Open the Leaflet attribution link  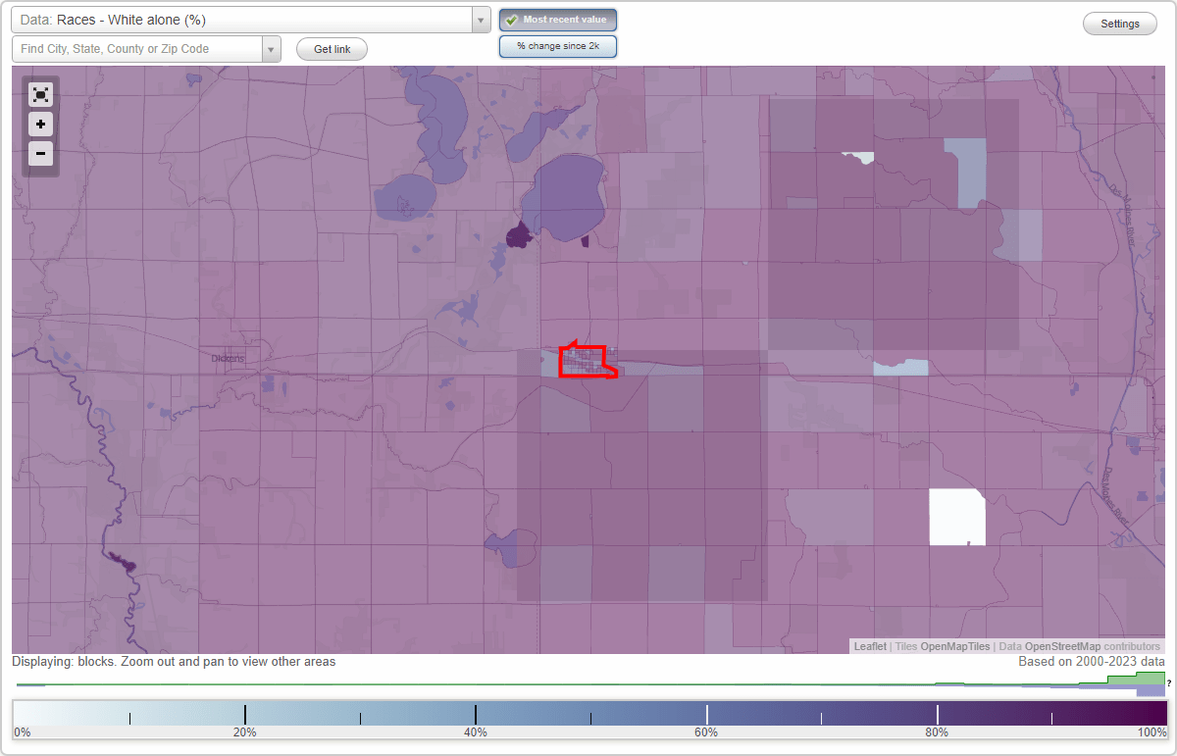pos(869,646)
